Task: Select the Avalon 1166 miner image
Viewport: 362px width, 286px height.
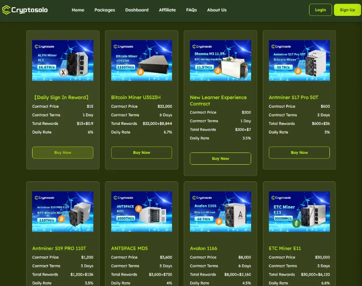Action: click(x=220, y=211)
